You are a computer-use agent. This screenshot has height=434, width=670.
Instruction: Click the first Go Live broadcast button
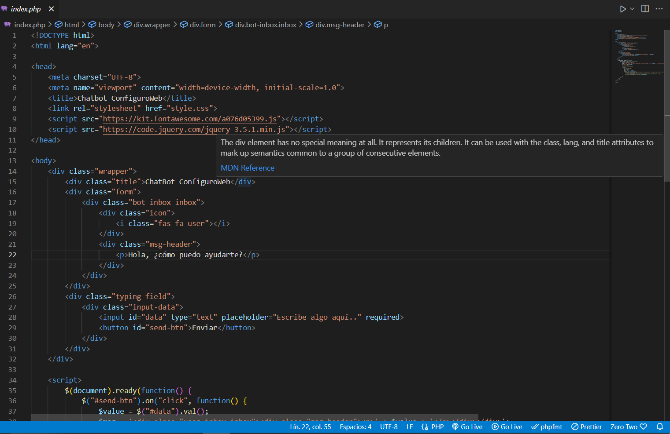tap(467, 427)
